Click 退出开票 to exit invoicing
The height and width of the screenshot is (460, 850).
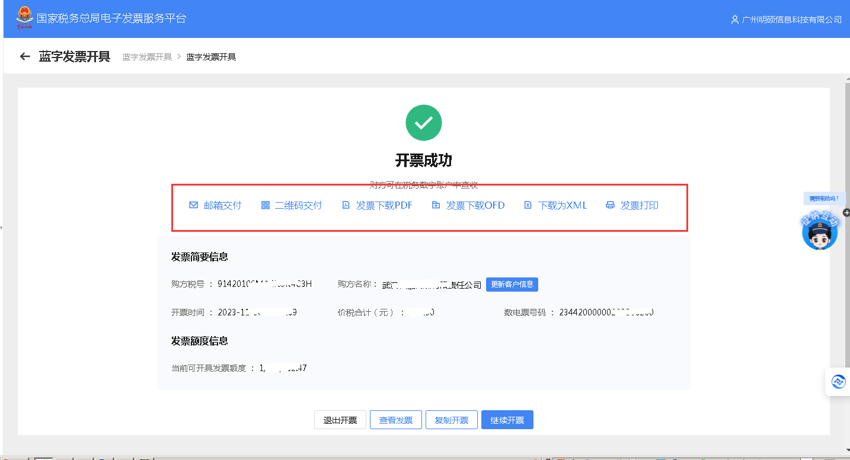(340, 420)
